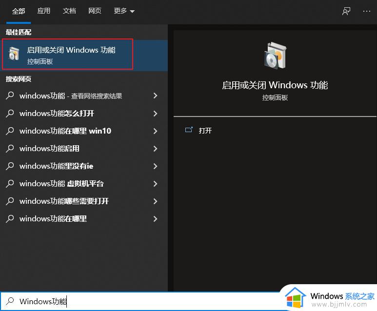Click 打开 in the preview pane
377x311 pixels.
click(x=205, y=131)
